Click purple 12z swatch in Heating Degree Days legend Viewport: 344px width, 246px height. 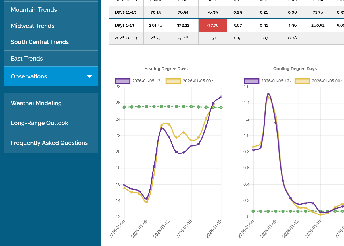[122, 81]
